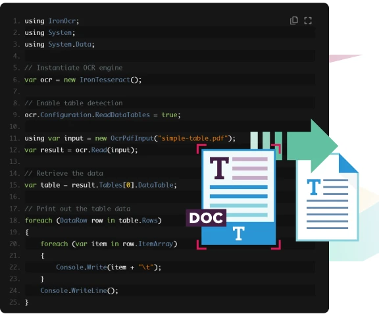Viewport: 379px width, 316px height.
Task: Click ReadDataTables property on line 9
Action: pos(122,115)
